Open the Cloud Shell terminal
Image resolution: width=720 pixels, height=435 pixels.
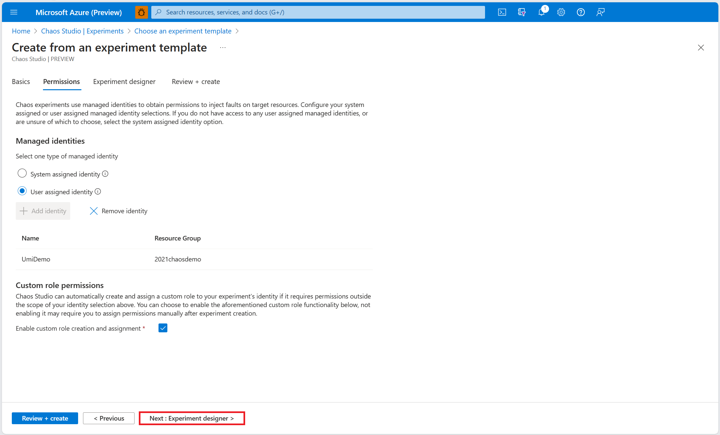(x=502, y=12)
